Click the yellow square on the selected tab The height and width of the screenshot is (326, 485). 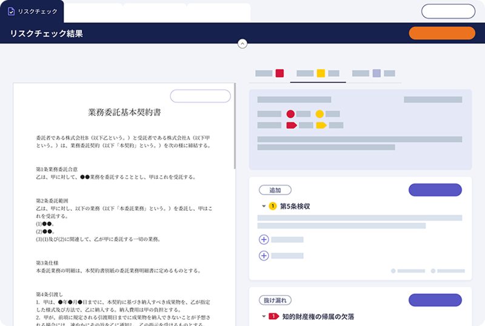[x=321, y=73]
